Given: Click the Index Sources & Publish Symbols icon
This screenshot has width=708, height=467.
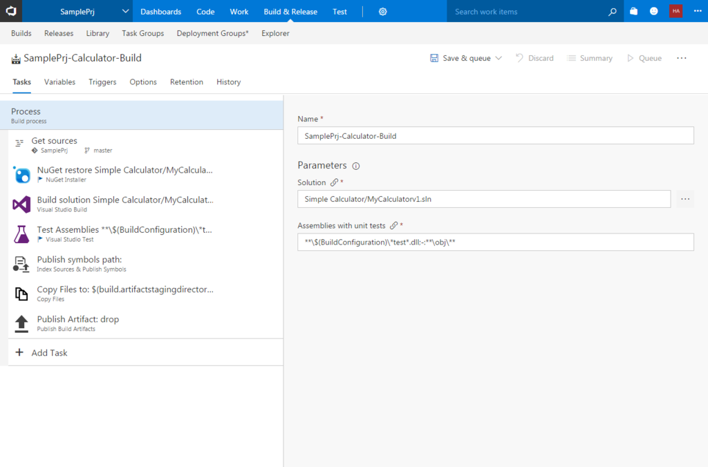Looking at the screenshot, I should [21, 264].
